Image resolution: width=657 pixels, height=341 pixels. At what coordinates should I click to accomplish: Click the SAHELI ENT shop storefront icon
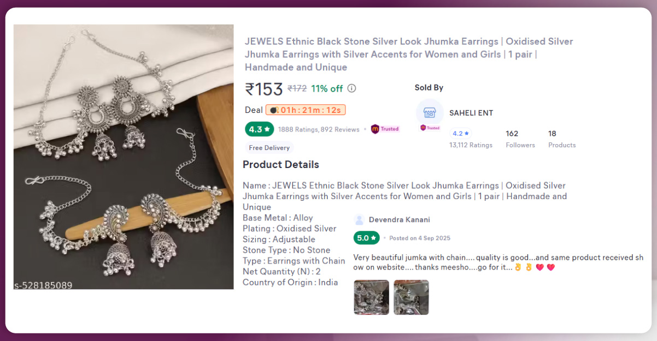pos(430,112)
